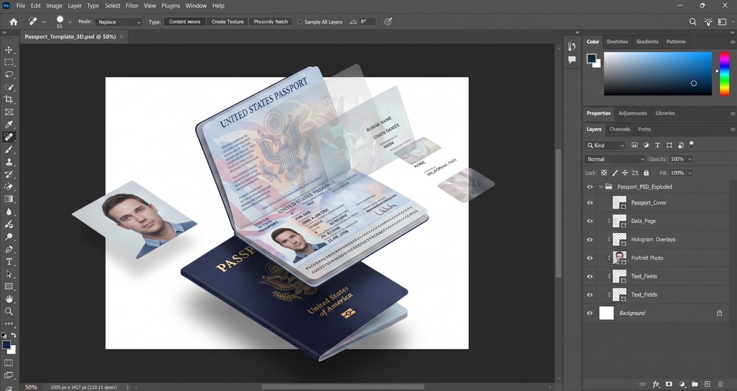
Task: Hide the Portrait Photo layer
Action: tap(590, 258)
